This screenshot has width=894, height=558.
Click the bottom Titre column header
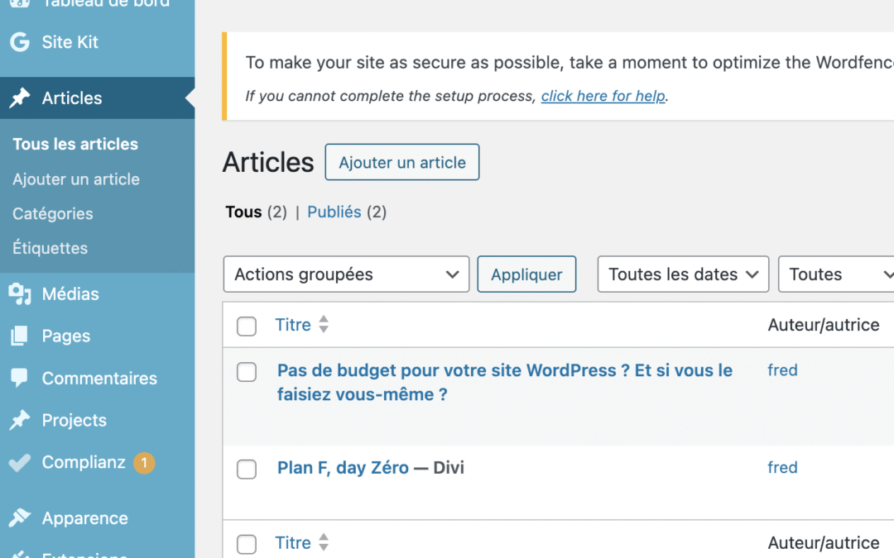tap(293, 542)
